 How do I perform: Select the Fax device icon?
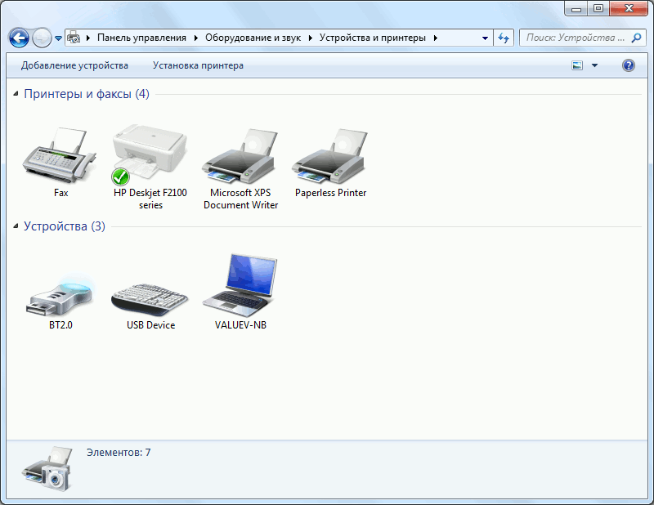60,155
